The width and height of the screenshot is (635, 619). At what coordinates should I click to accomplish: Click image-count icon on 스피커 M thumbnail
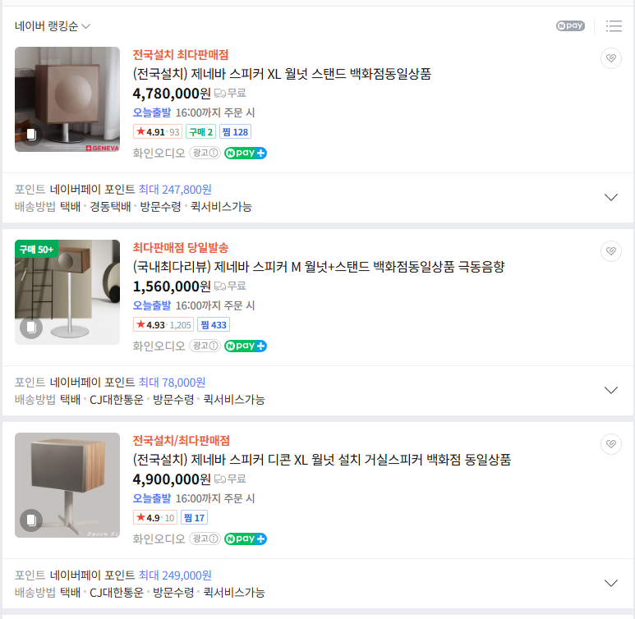pos(31,328)
